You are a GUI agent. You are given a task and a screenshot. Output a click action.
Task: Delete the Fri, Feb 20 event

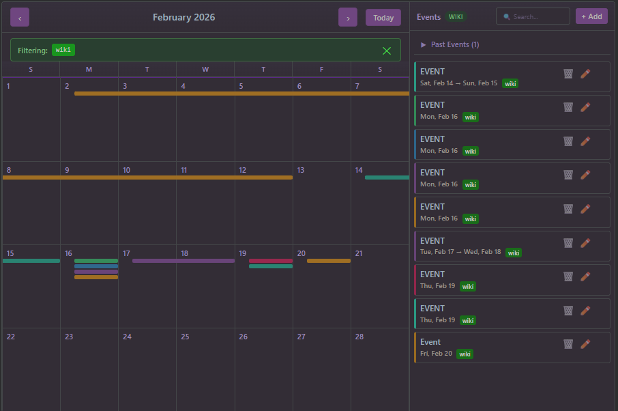click(x=568, y=345)
